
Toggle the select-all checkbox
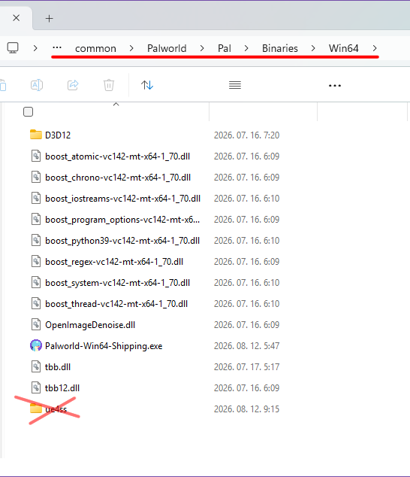[28, 111]
